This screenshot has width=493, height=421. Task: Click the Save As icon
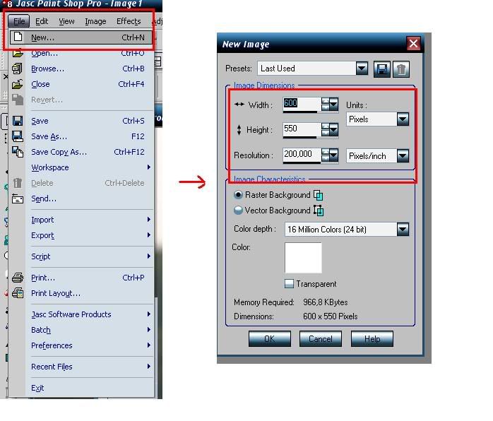[x=17, y=136]
